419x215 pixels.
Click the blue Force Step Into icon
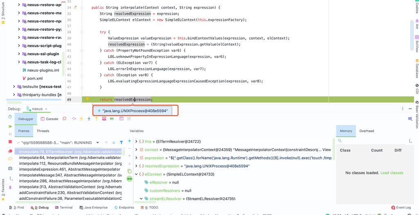pos(89,118)
